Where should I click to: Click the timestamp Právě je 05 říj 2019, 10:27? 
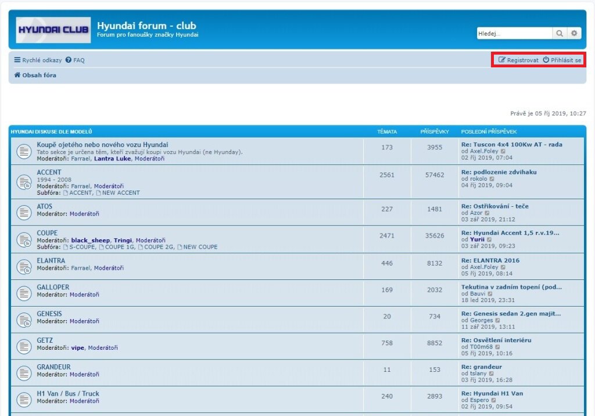point(548,113)
